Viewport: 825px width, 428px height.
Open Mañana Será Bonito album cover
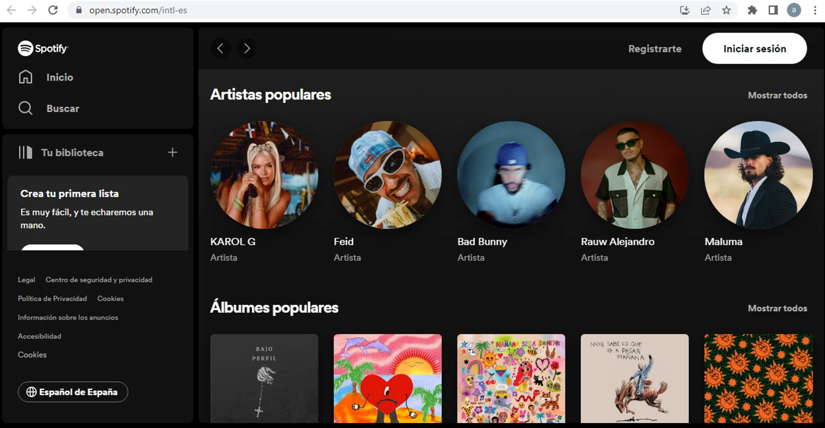511,379
